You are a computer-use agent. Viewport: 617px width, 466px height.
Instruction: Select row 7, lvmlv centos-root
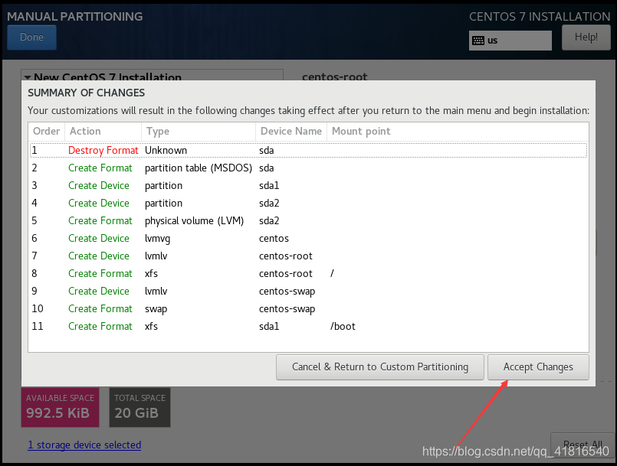click(x=308, y=256)
